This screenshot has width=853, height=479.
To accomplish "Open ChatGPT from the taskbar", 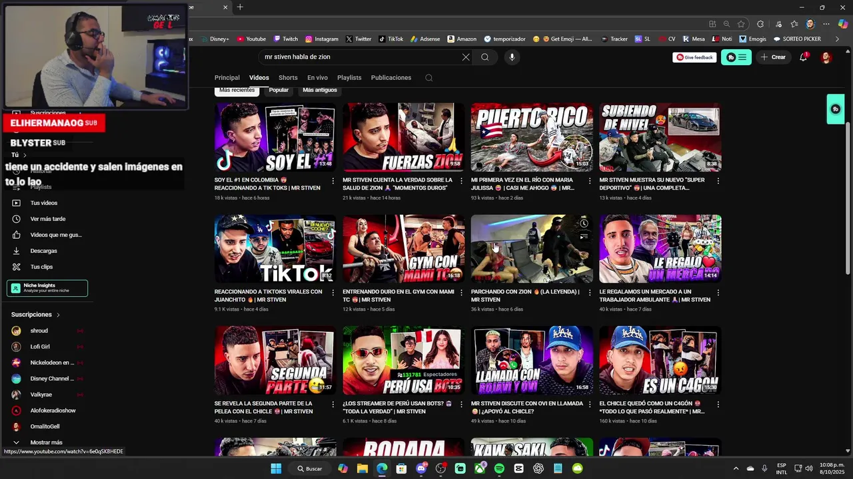I will click(x=538, y=468).
